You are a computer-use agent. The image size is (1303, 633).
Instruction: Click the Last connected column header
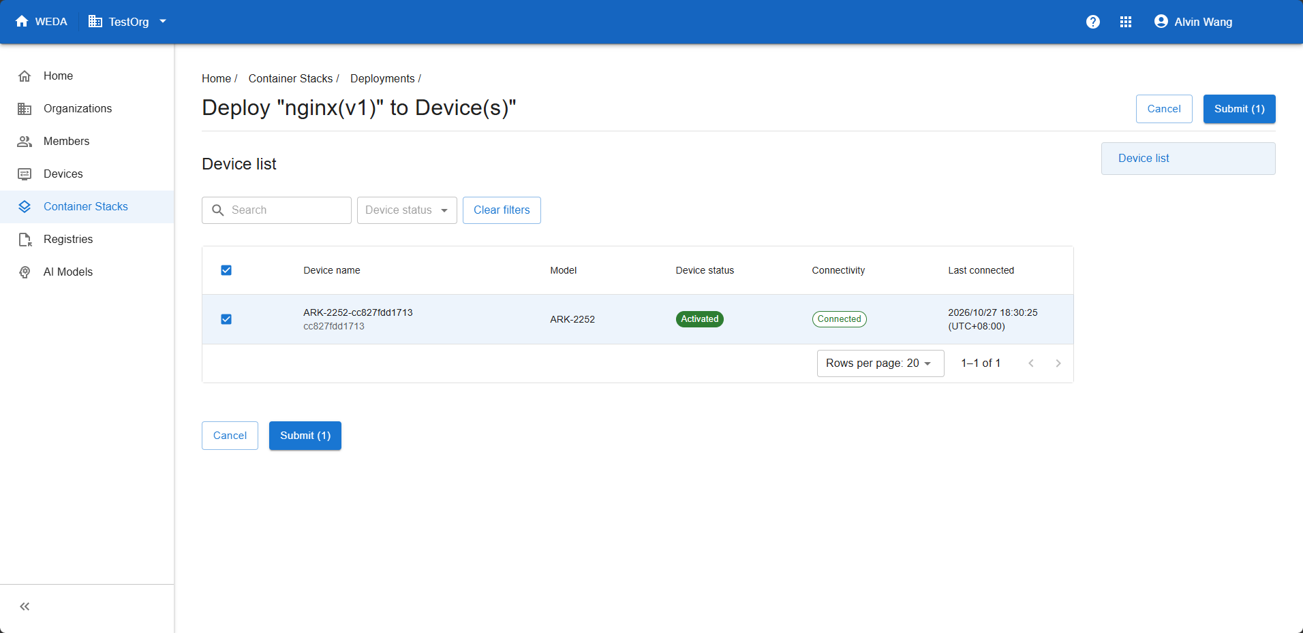[981, 271]
